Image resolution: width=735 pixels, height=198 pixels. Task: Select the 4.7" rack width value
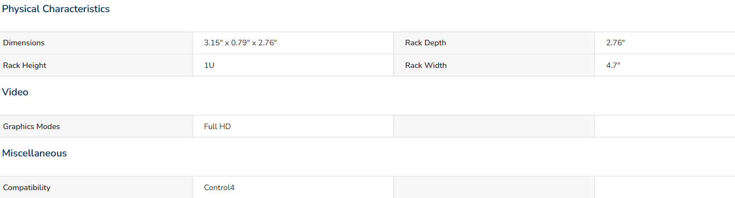[x=613, y=65]
